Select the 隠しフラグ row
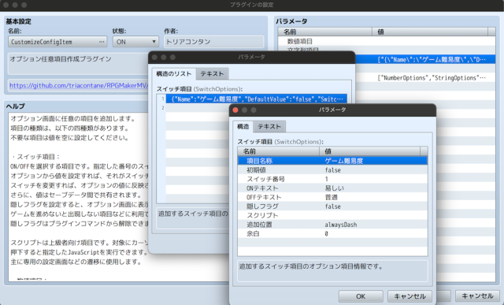Image resolution: width=504 pixels, height=305 pixels. tap(332, 206)
